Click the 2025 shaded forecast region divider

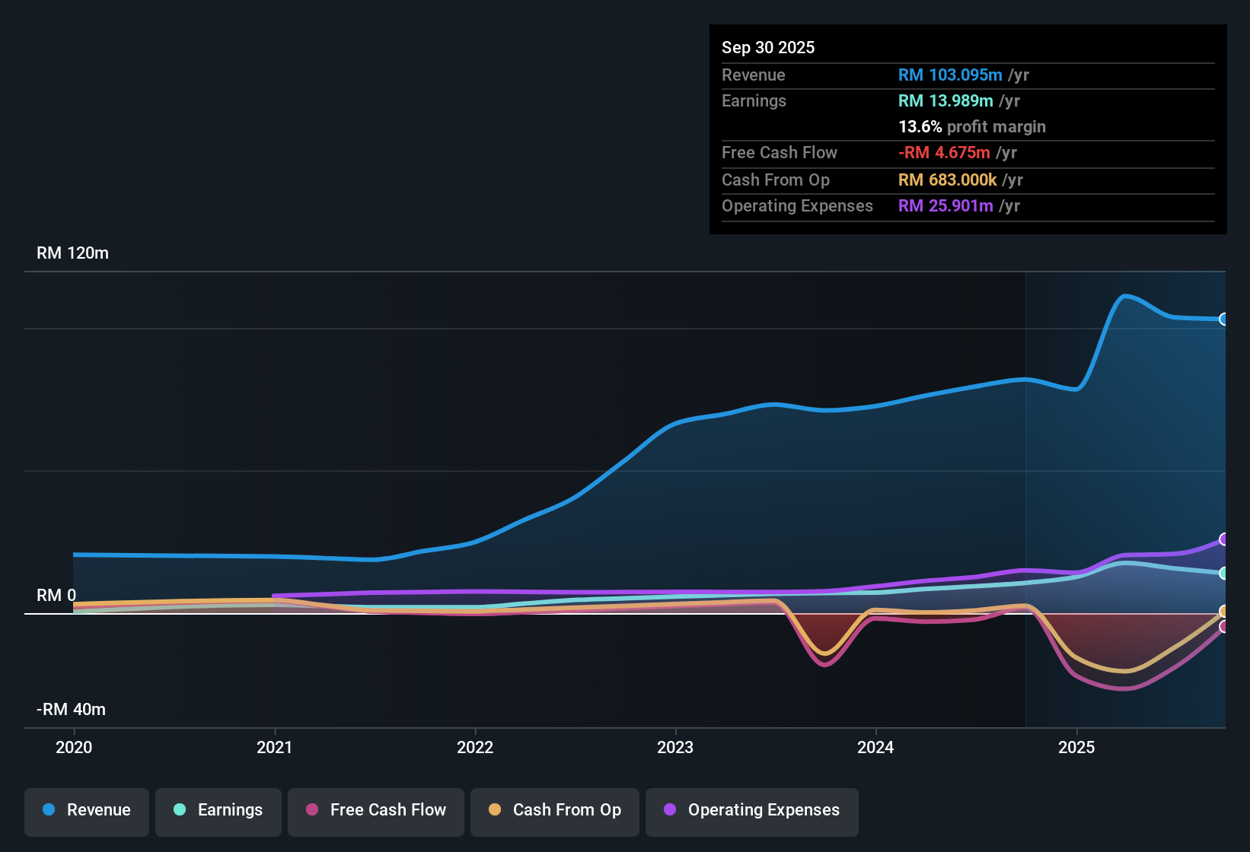pos(1025,494)
